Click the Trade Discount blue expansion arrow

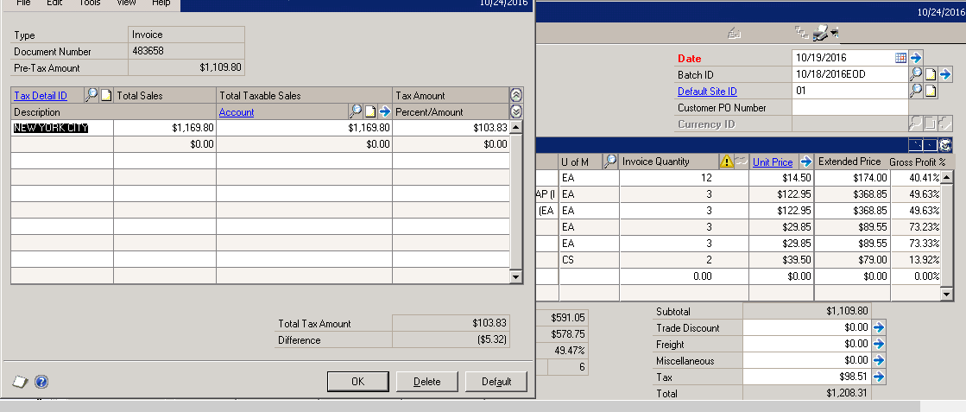click(x=879, y=327)
